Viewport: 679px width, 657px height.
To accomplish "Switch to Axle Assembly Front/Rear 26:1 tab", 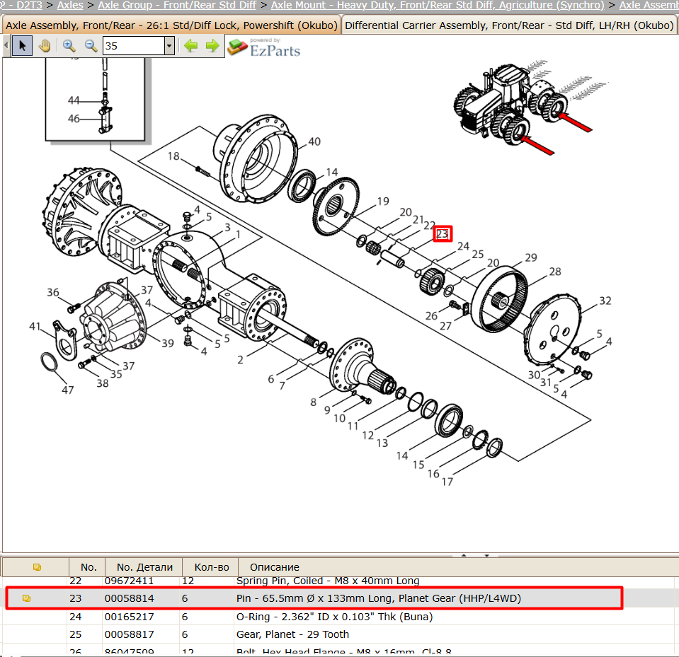I will [171, 25].
